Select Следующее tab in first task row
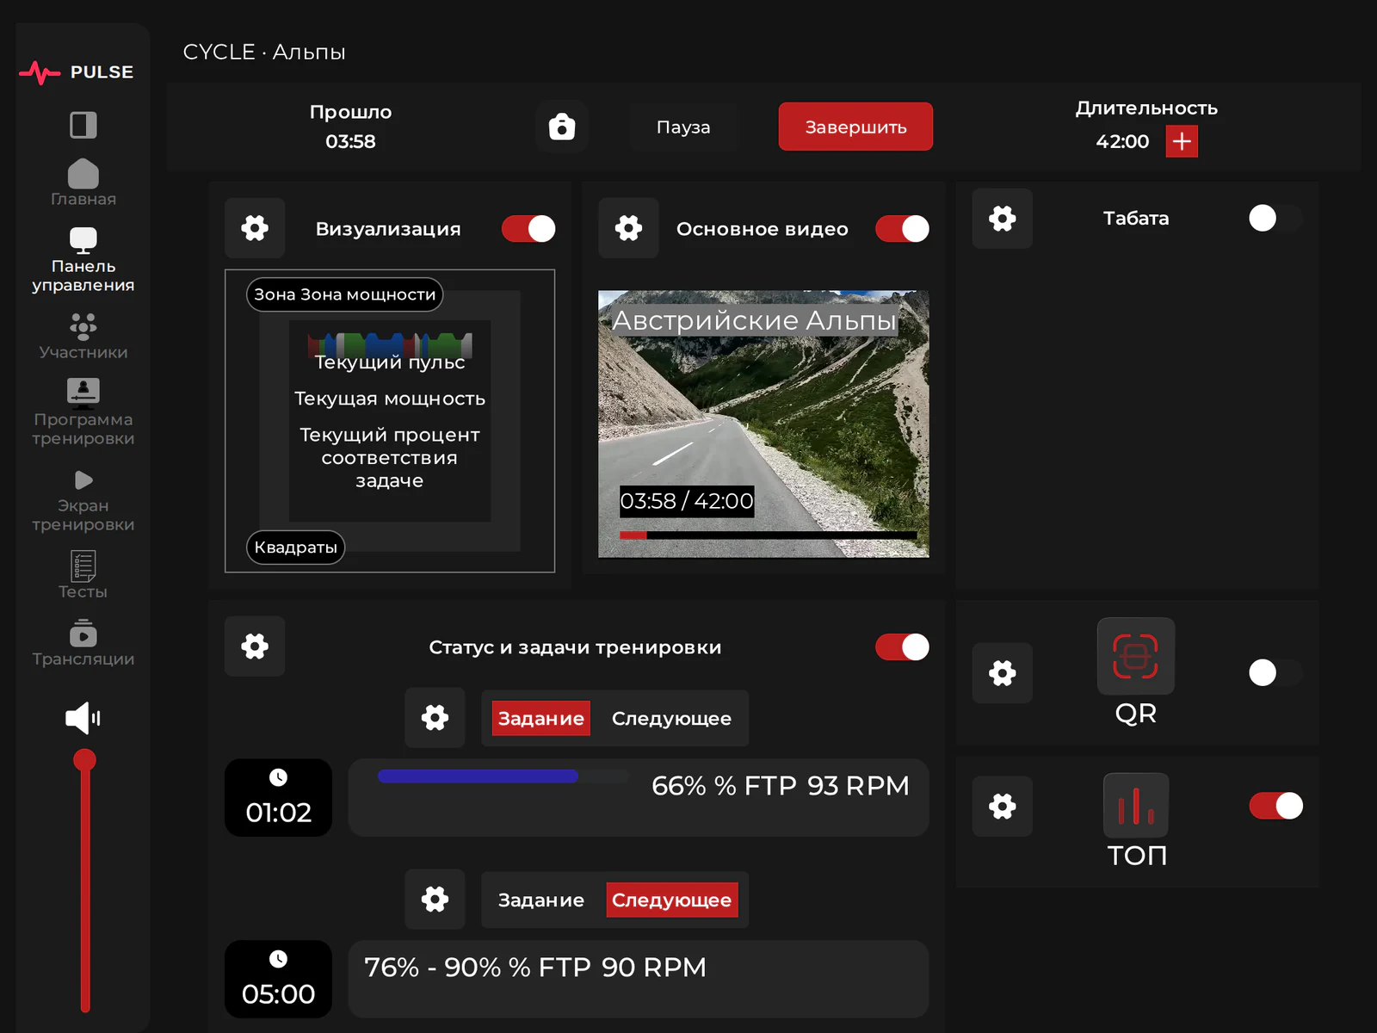Screen dimensions: 1377x1033 671,718
